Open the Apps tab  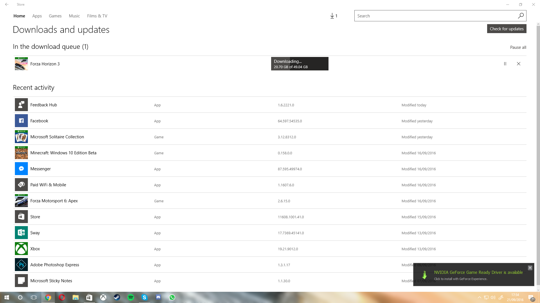pyautogui.click(x=37, y=16)
